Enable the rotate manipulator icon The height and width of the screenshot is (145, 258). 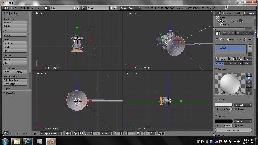[x=94, y=133]
